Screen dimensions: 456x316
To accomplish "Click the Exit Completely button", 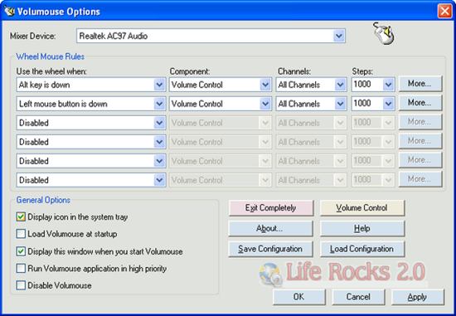I will tap(271, 207).
